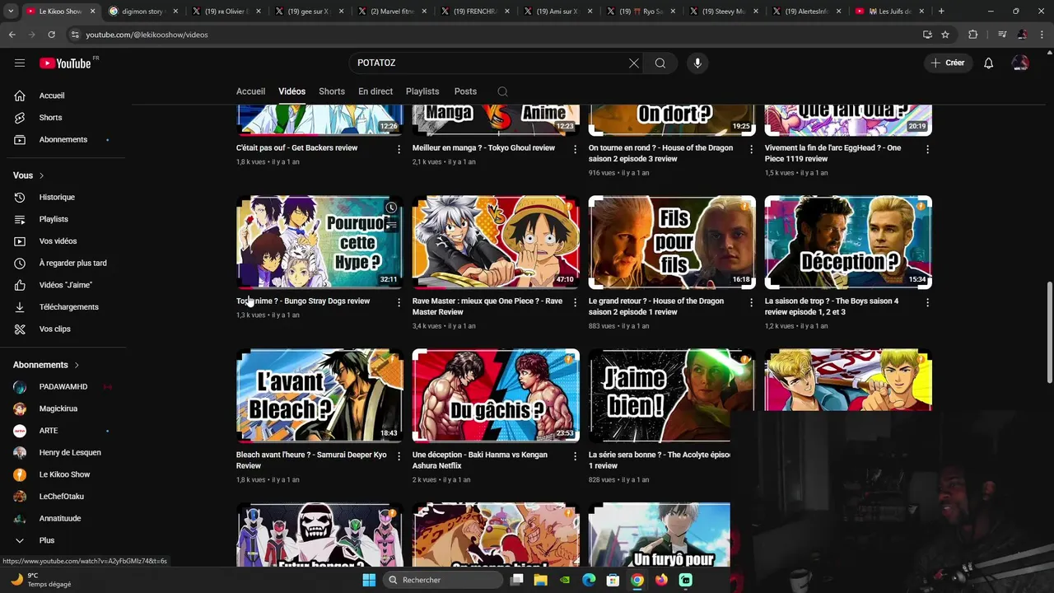Switch to the Marvel fitness browser tab

point(390,12)
